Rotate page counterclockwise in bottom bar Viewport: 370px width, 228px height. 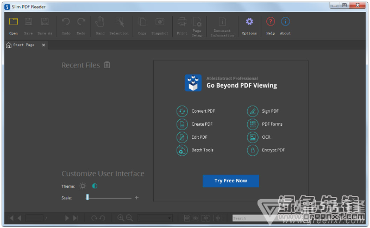102,218
